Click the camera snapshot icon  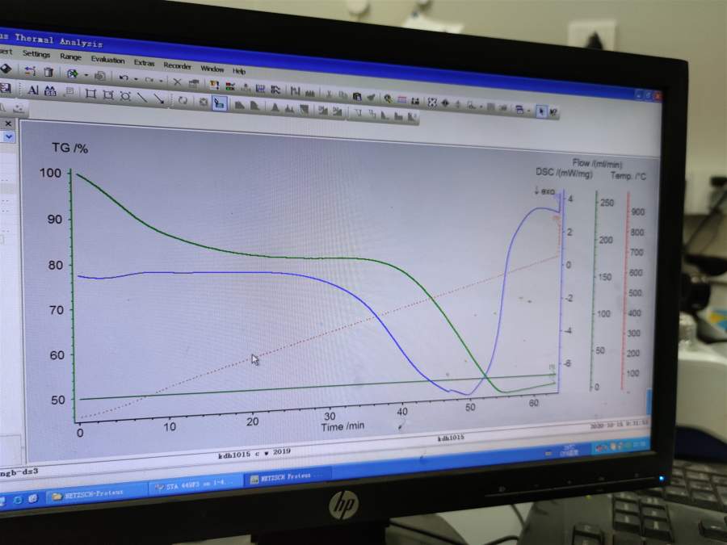(99, 76)
